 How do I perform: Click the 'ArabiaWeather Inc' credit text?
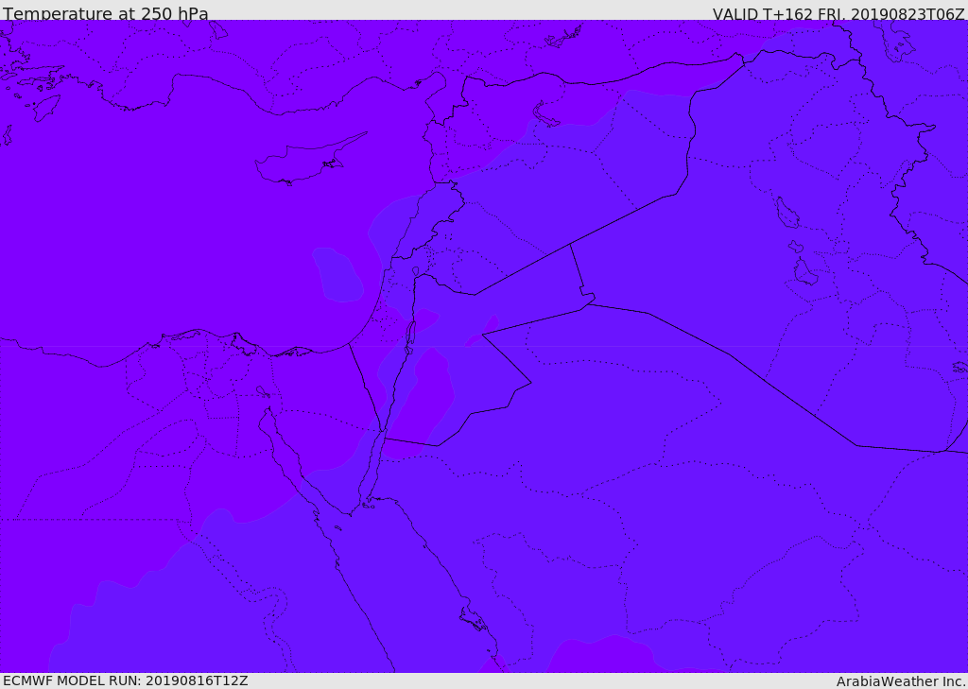click(x=901, y=681)
